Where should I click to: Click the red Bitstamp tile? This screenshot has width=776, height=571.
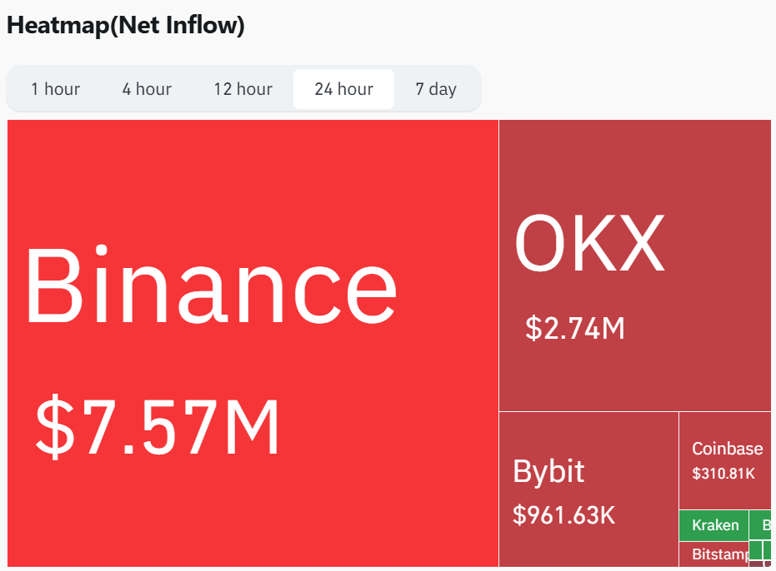714,554
